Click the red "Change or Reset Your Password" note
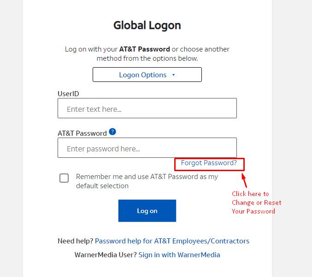The height and width of the screenshot is (277, 312). (257, 202)
